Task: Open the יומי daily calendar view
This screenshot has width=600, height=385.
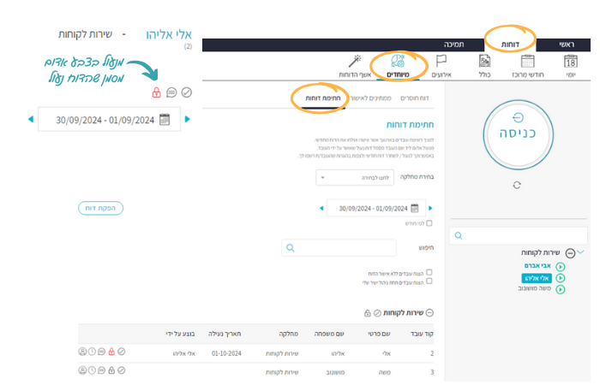Action: 571,65
